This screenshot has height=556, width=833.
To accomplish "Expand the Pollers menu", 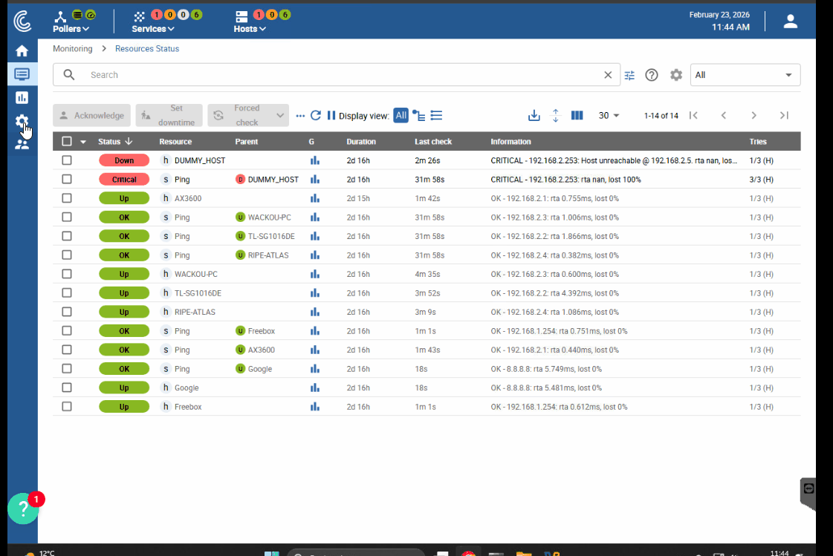I will point(71,29).
